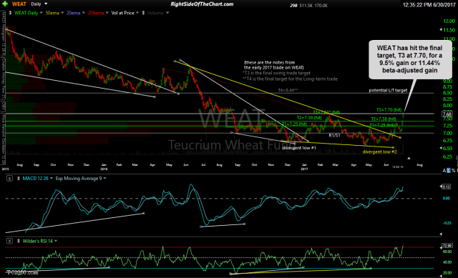Viewport: 458px width, 278px height.
Task: Click the 'R1/S1' support label
Action: [334, 135]
